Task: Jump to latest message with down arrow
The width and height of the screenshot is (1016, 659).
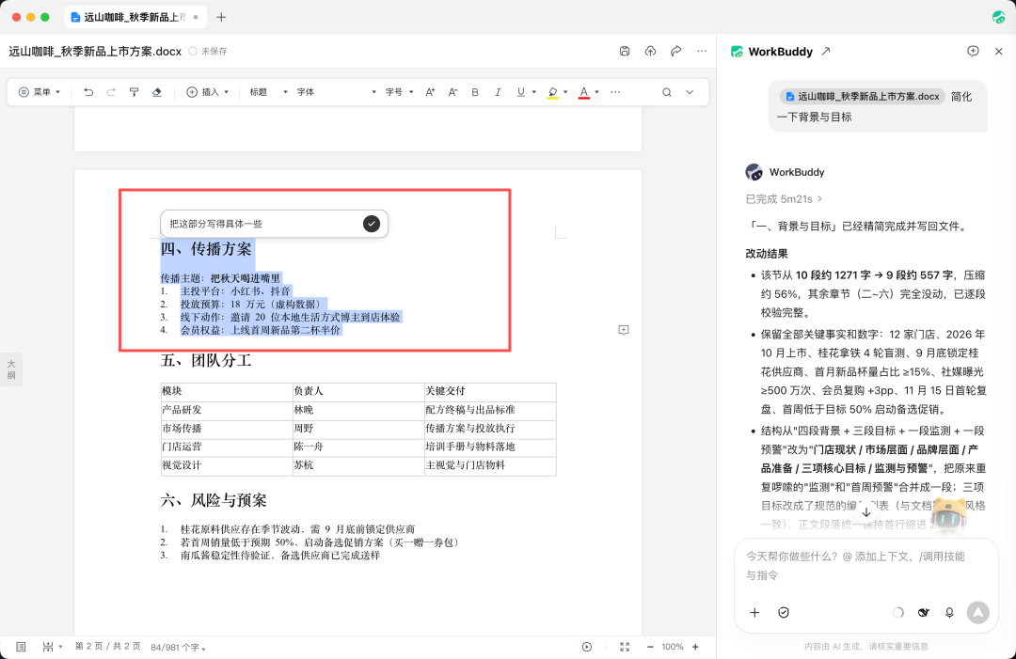Action: (866, 511)
